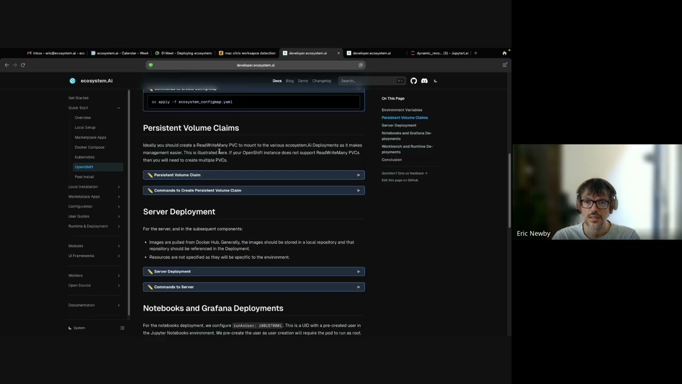Image resolution: width=682 pixels, height=384 pixels.
Task: Focus the Search field in header
Action: 371,81
